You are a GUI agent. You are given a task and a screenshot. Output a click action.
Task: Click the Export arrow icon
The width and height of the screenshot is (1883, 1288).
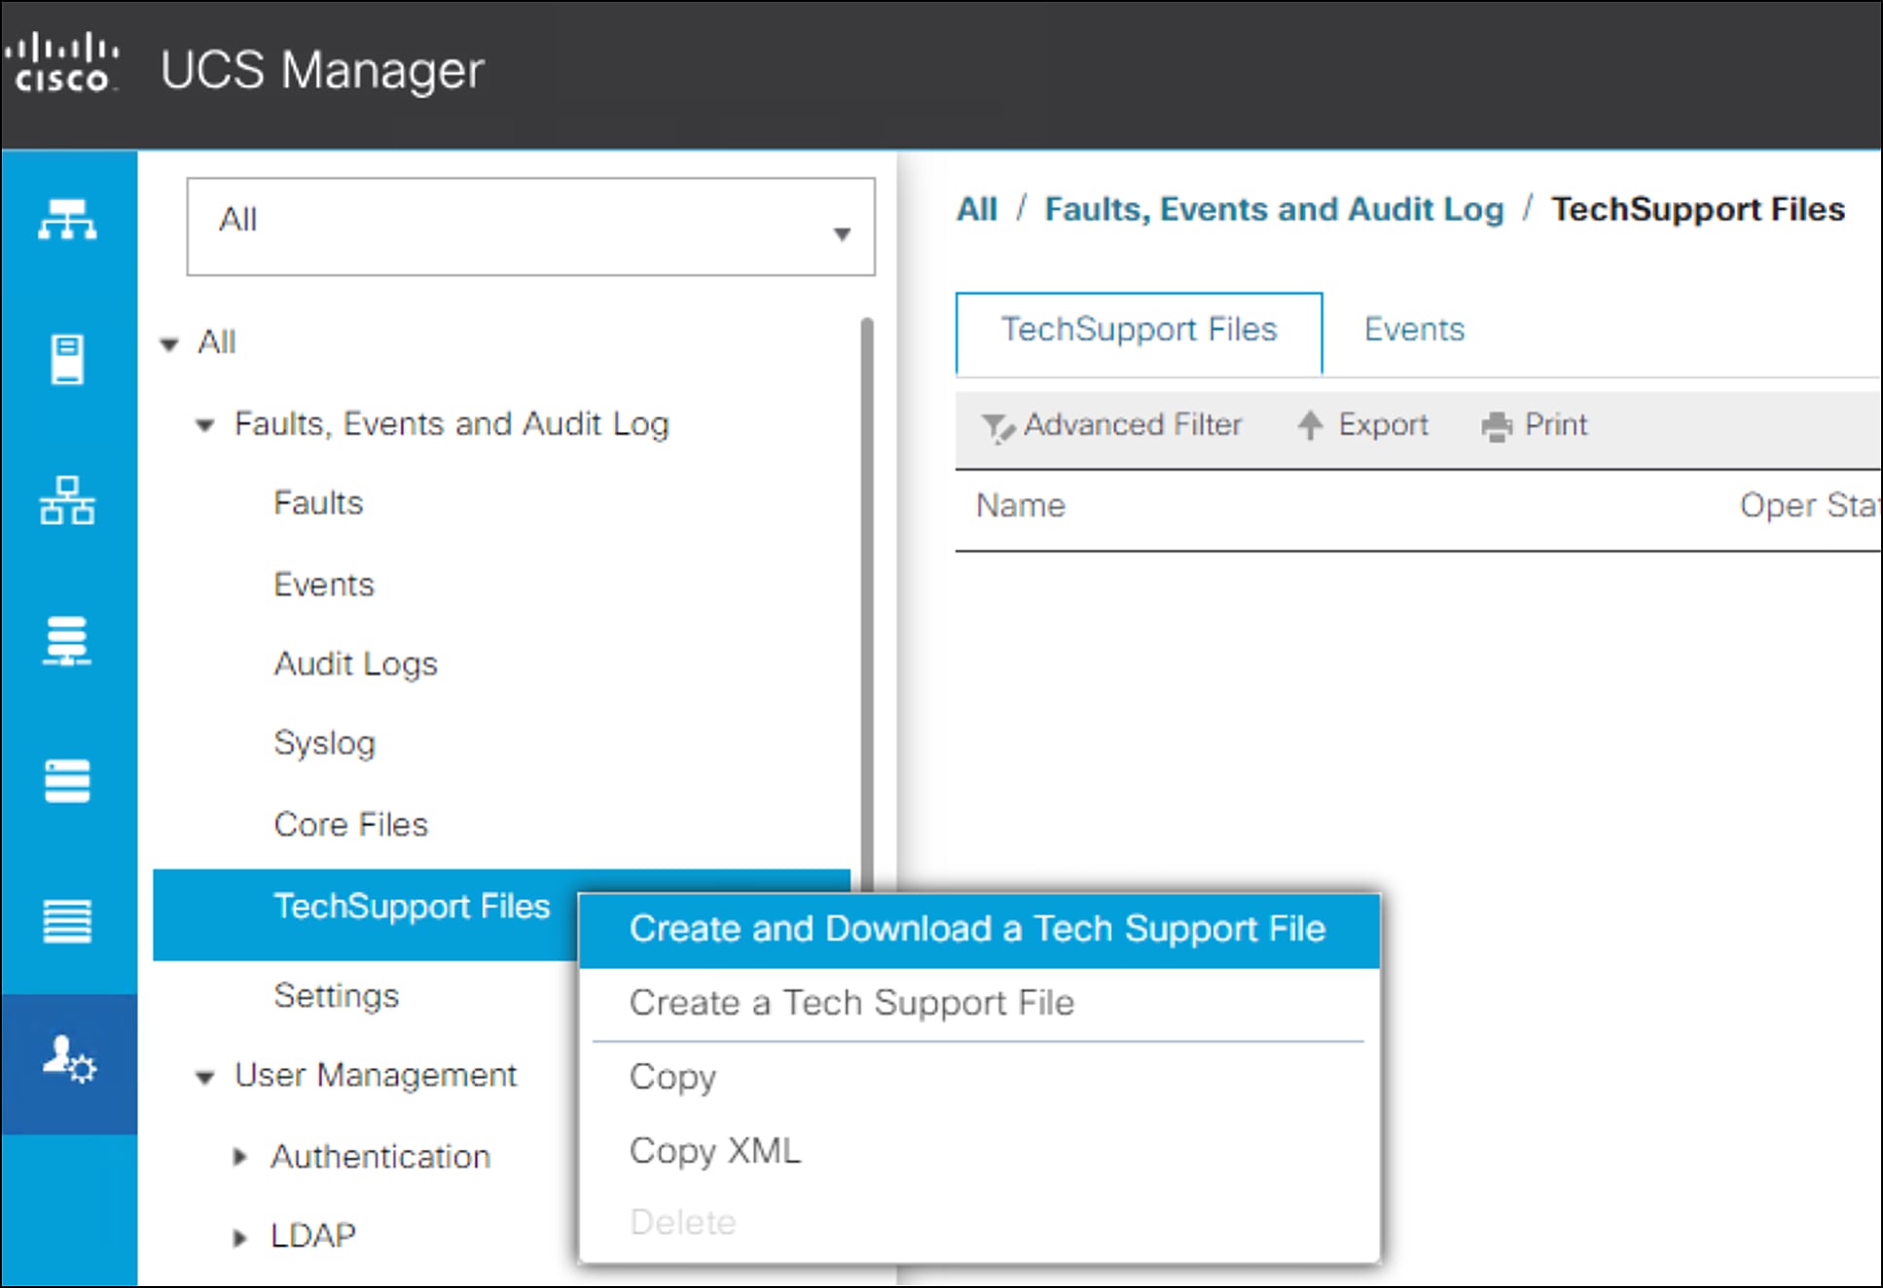point(1310,425)
